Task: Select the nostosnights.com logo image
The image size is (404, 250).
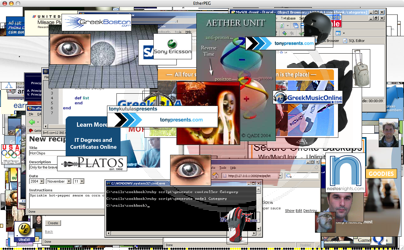Action: [345, 172]
